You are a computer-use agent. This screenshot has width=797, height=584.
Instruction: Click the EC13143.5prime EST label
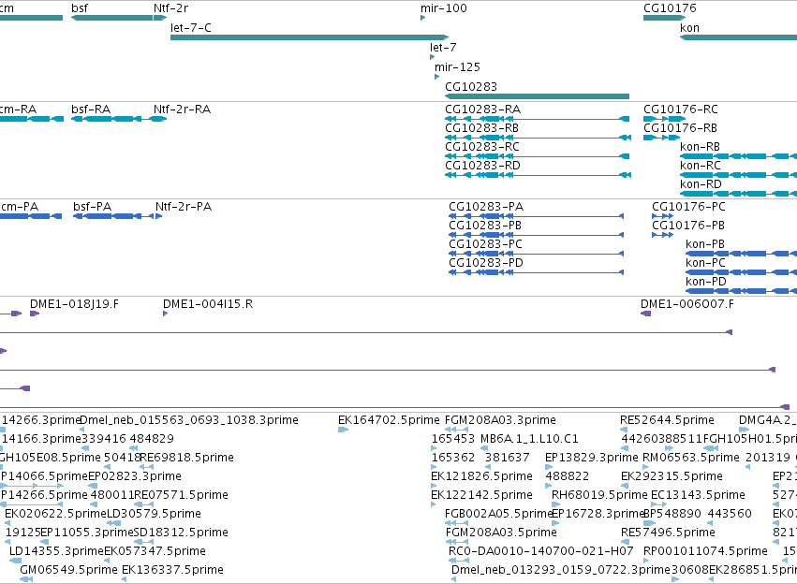pyautogui.click(x=698, y=495)
